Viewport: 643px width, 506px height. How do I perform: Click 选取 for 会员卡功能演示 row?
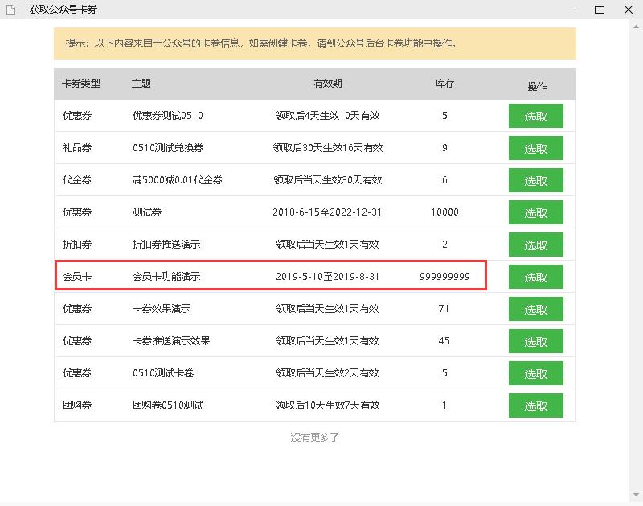(x=535, y=277)
